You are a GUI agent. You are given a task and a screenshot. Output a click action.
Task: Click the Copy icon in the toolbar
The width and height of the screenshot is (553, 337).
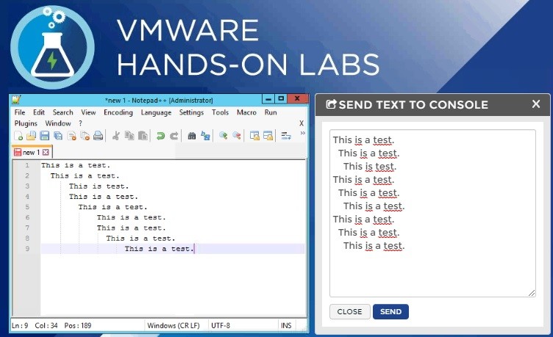[x=129, y=136]
